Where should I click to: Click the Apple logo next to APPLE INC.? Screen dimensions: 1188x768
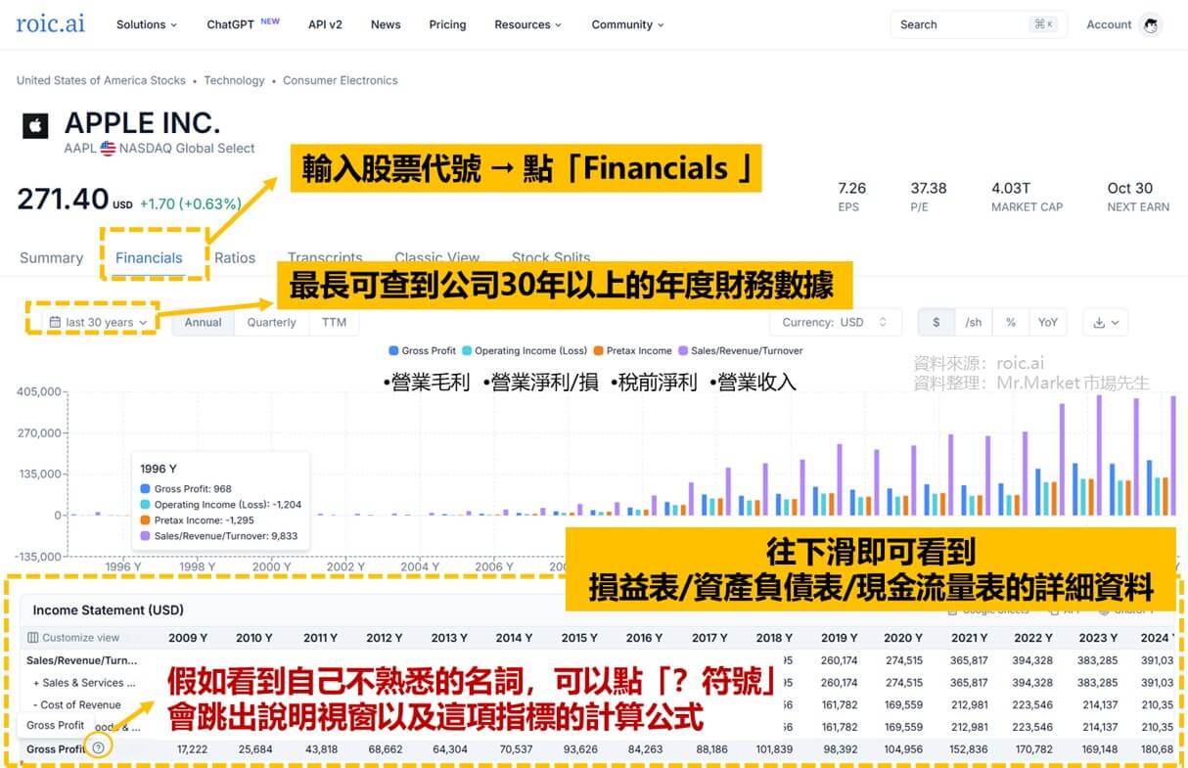click(x=34, y=126)
